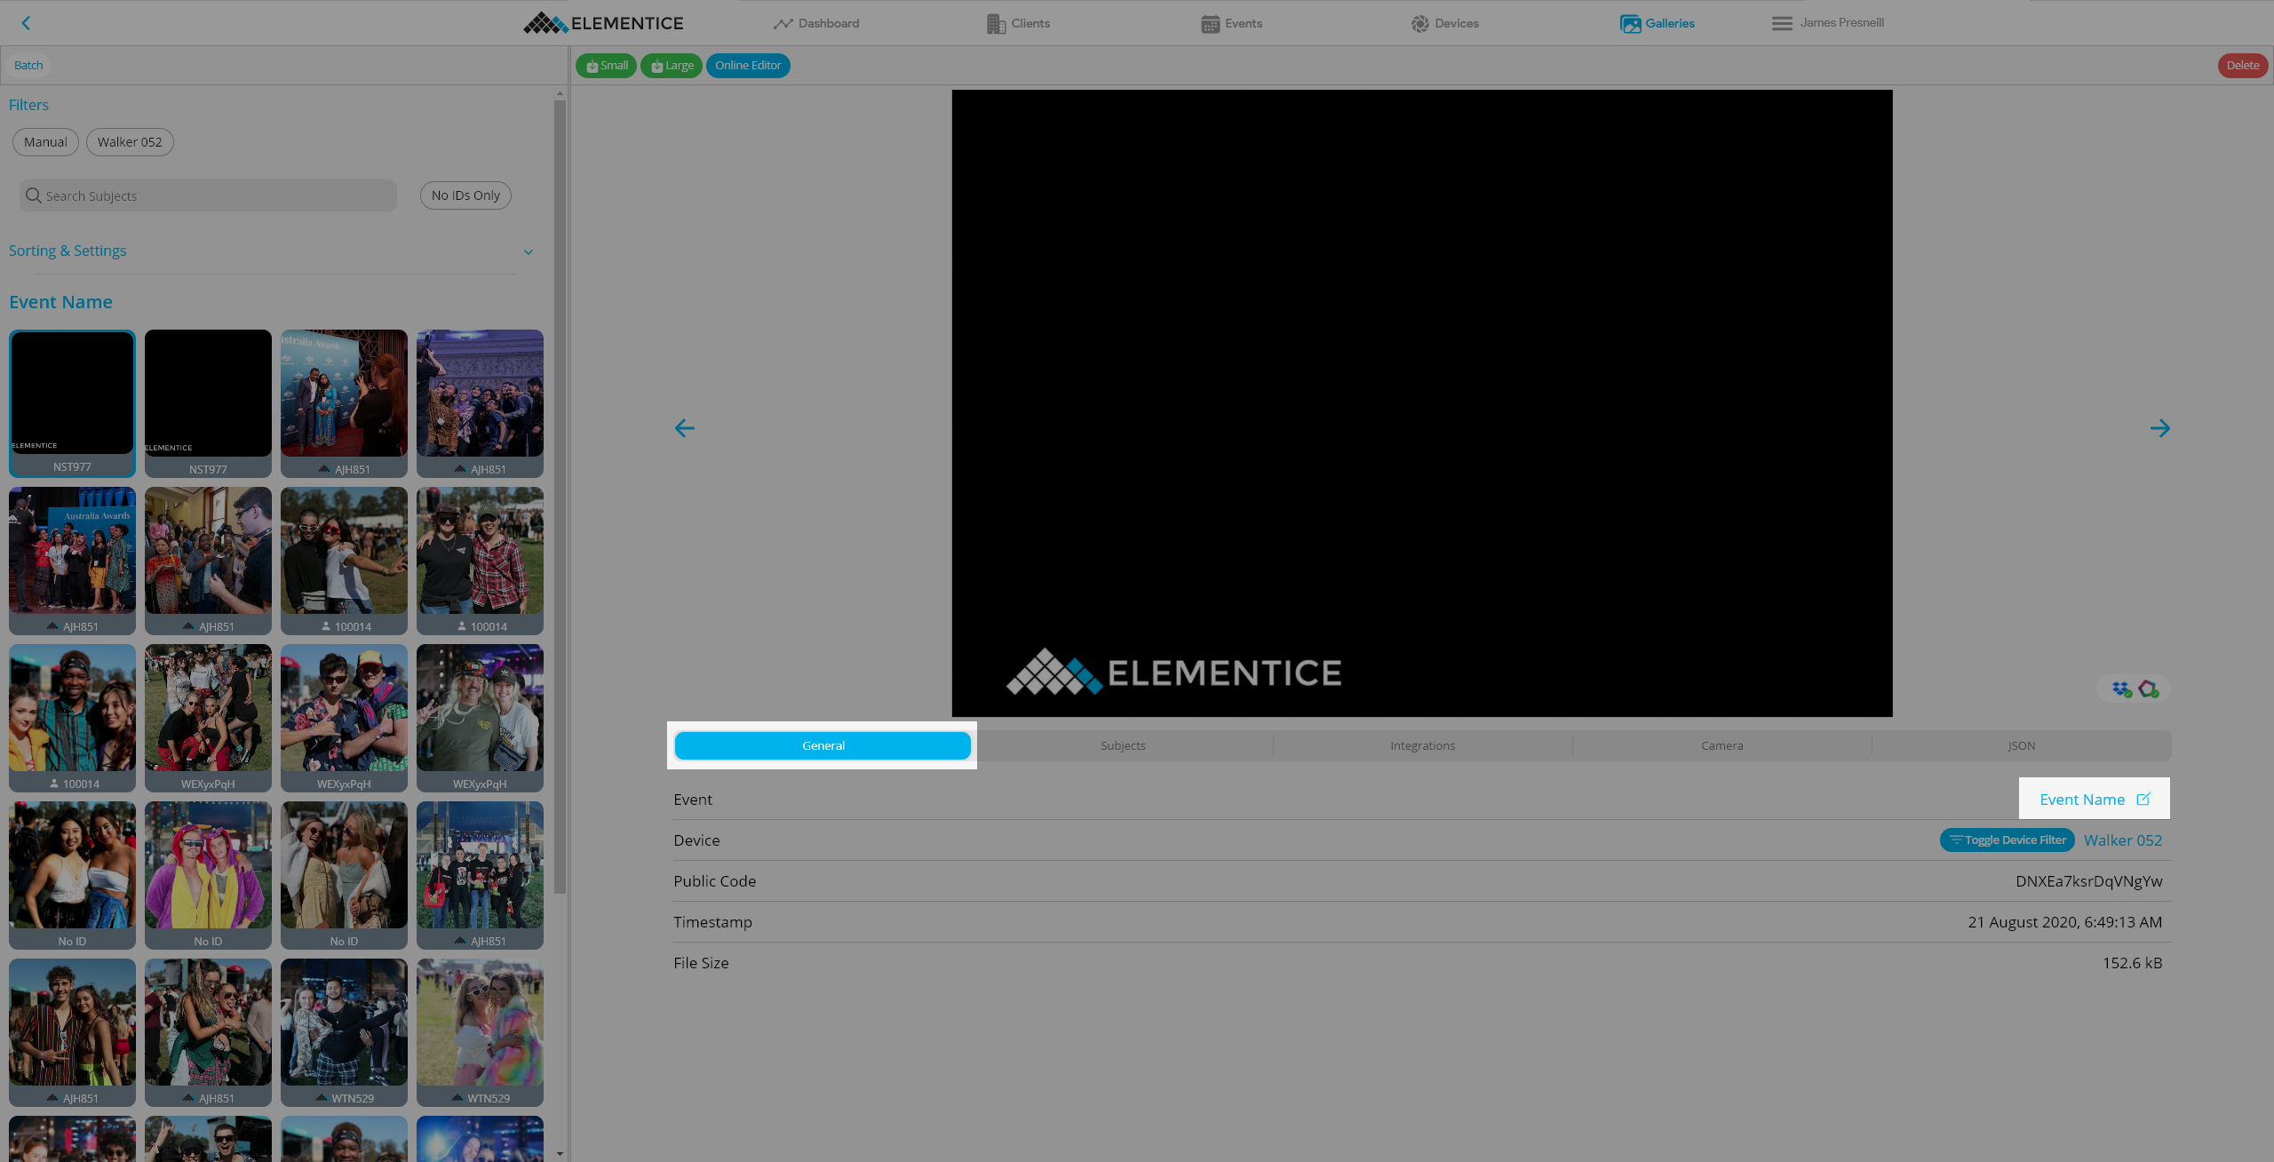Screen dimensions: 2274x1162
Task: Download the Large image size
Action: tap(672, 66)
